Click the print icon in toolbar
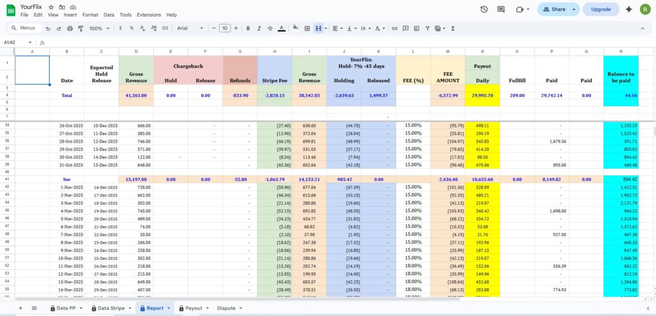 [x=70, y=28]
